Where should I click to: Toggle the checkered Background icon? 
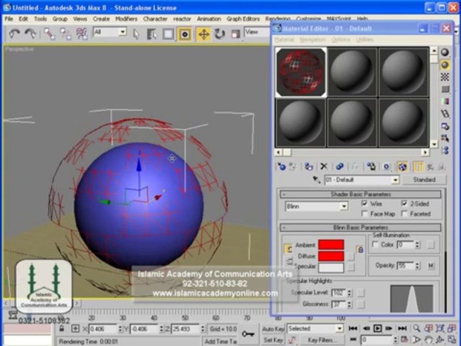click(x=445, y=77)
